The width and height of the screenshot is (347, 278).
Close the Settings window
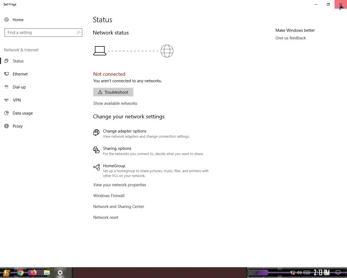point(341,4)
